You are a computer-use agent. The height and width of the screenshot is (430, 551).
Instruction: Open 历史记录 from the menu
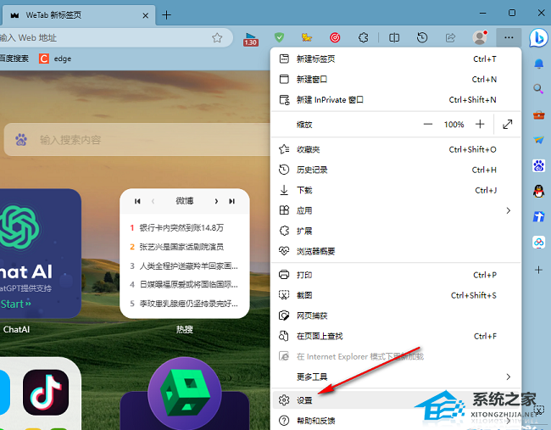click(x=396, y=170)
